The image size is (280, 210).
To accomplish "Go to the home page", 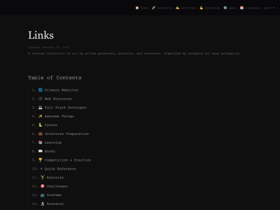I will [142, 8].
